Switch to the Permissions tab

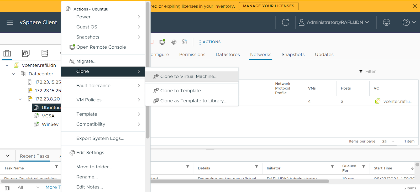[192, 54]
